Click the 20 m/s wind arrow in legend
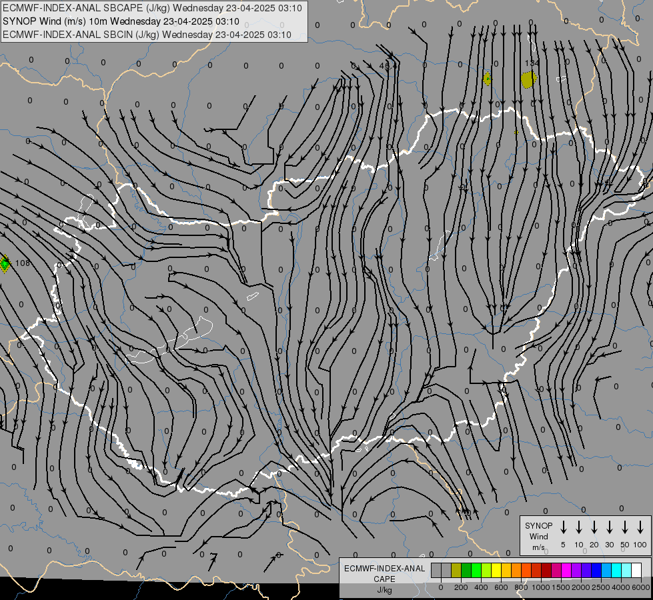The width and height of the screenshot is (653, 600). (x=594, y=527)
